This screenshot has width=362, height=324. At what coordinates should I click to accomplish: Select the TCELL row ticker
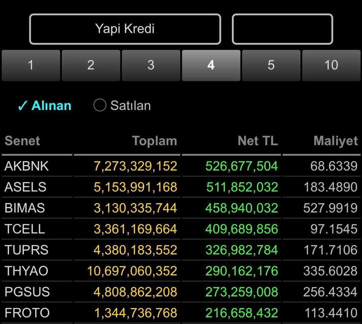(25, 229)
